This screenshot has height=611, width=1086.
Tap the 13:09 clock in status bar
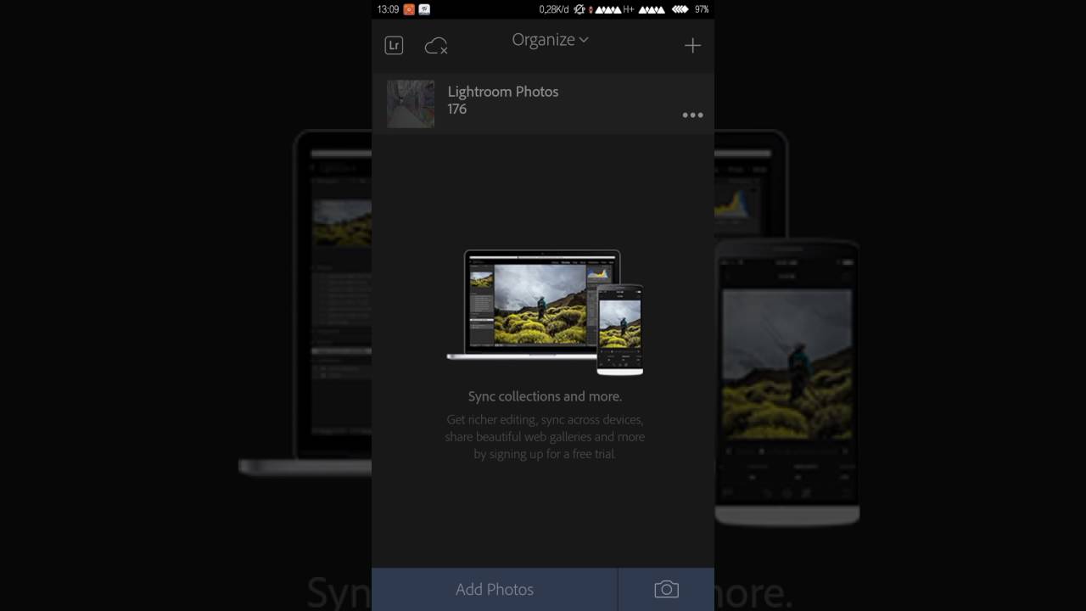click(388, 9)
